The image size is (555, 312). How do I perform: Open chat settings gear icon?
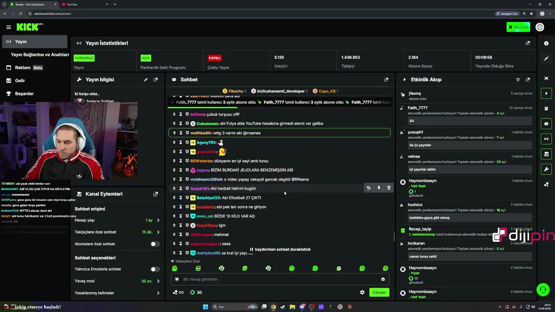(x=362, y=292)
